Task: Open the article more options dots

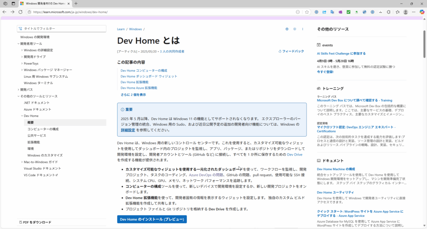Action: 303,29
